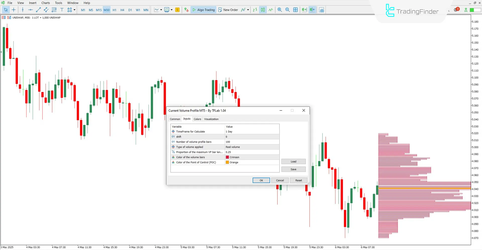Click the Crimson volume bars color swatch

click(x=227, y=157)
